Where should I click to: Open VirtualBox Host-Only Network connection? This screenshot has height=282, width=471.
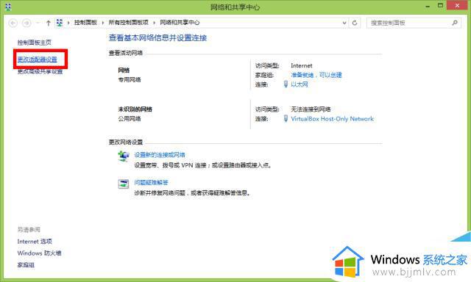tap(332, 119)
